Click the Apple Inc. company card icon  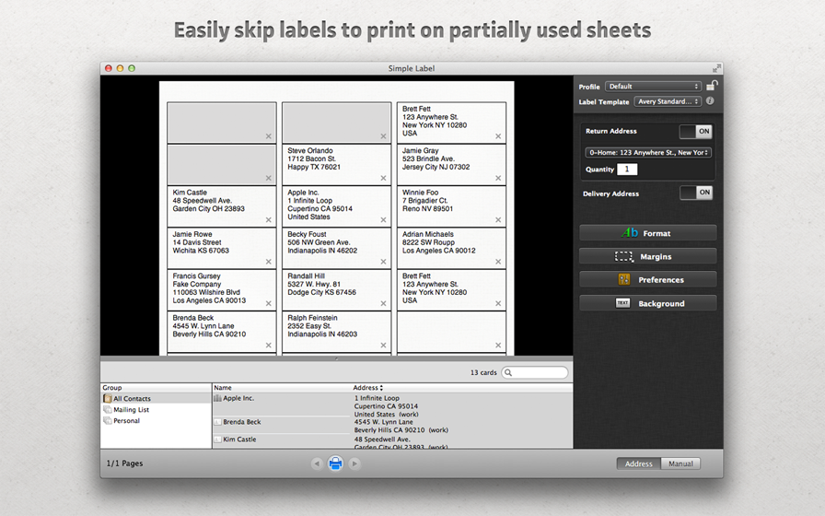coord(217,399)
